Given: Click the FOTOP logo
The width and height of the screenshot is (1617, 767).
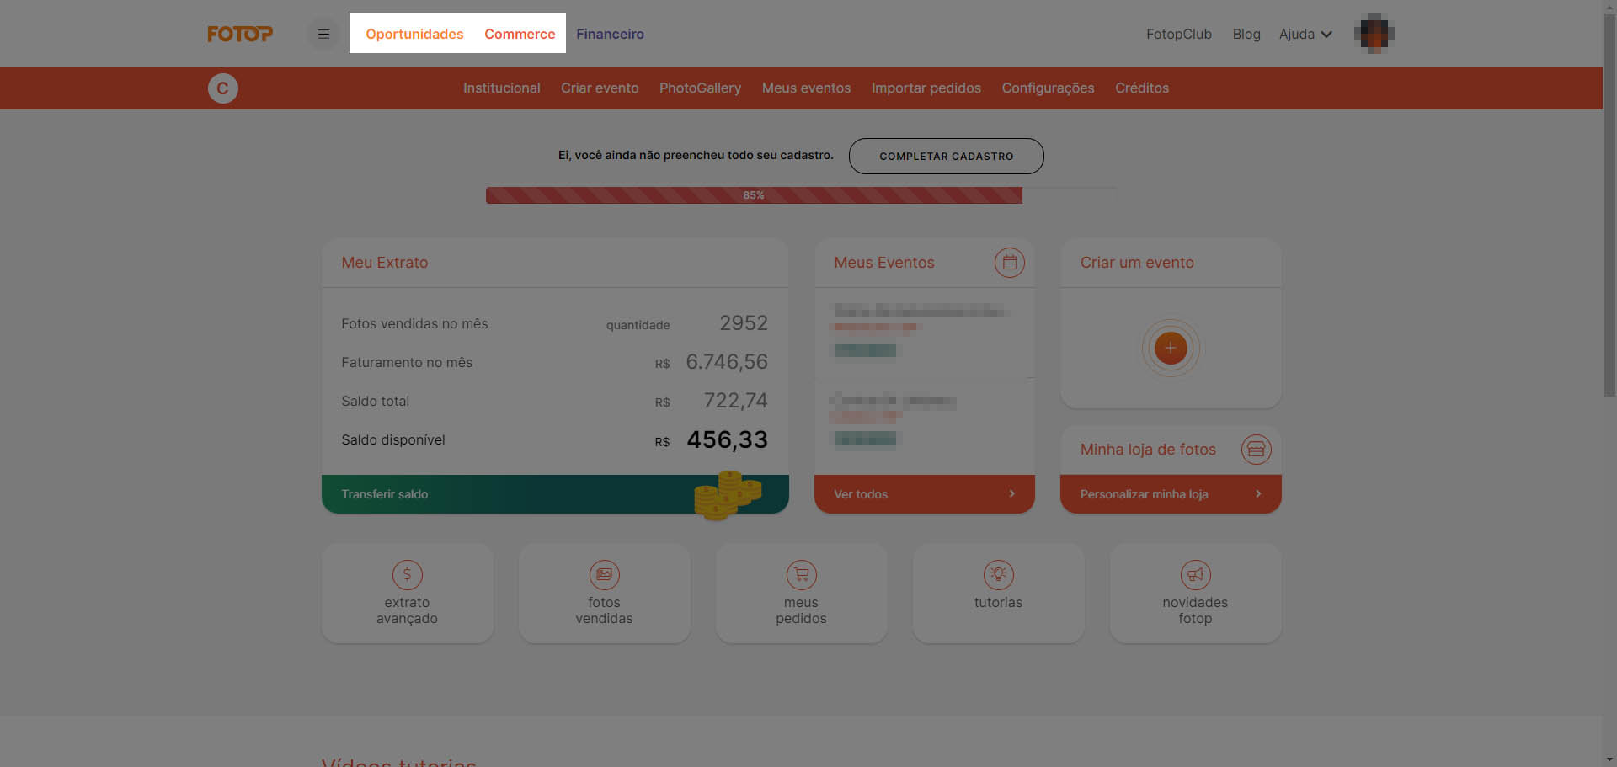Looking at the screenshot, I should (x=240, y=35).
